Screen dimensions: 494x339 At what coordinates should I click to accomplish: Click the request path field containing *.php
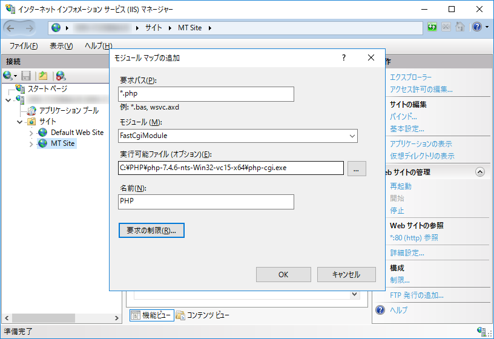point(206,94)
